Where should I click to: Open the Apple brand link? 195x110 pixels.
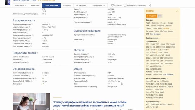click(x=148, y=23)
